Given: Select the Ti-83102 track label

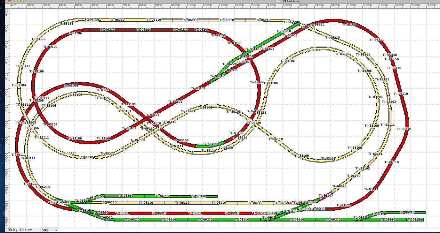Looking at the screenshot, I should 389,102.
